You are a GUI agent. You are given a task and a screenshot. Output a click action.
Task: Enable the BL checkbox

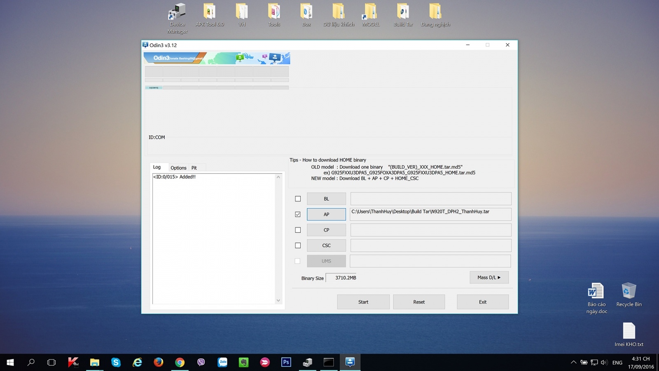click(x=298, y=199)
